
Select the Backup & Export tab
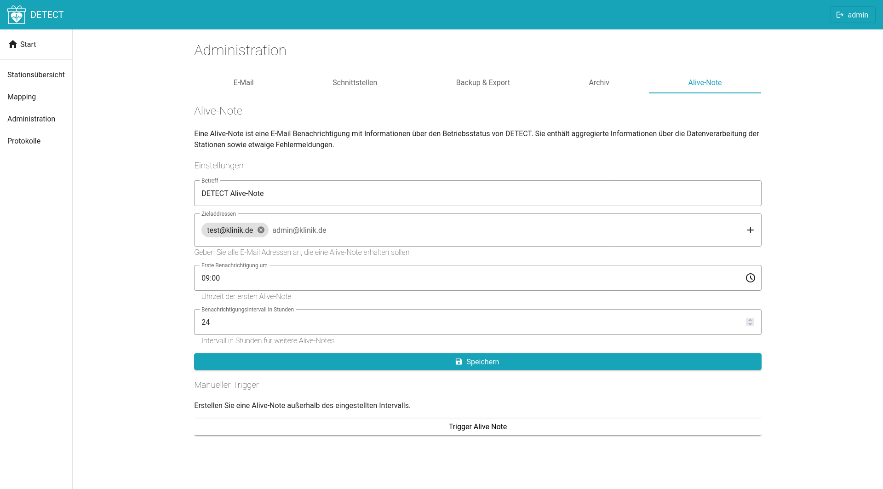click(x=482, y=83)
